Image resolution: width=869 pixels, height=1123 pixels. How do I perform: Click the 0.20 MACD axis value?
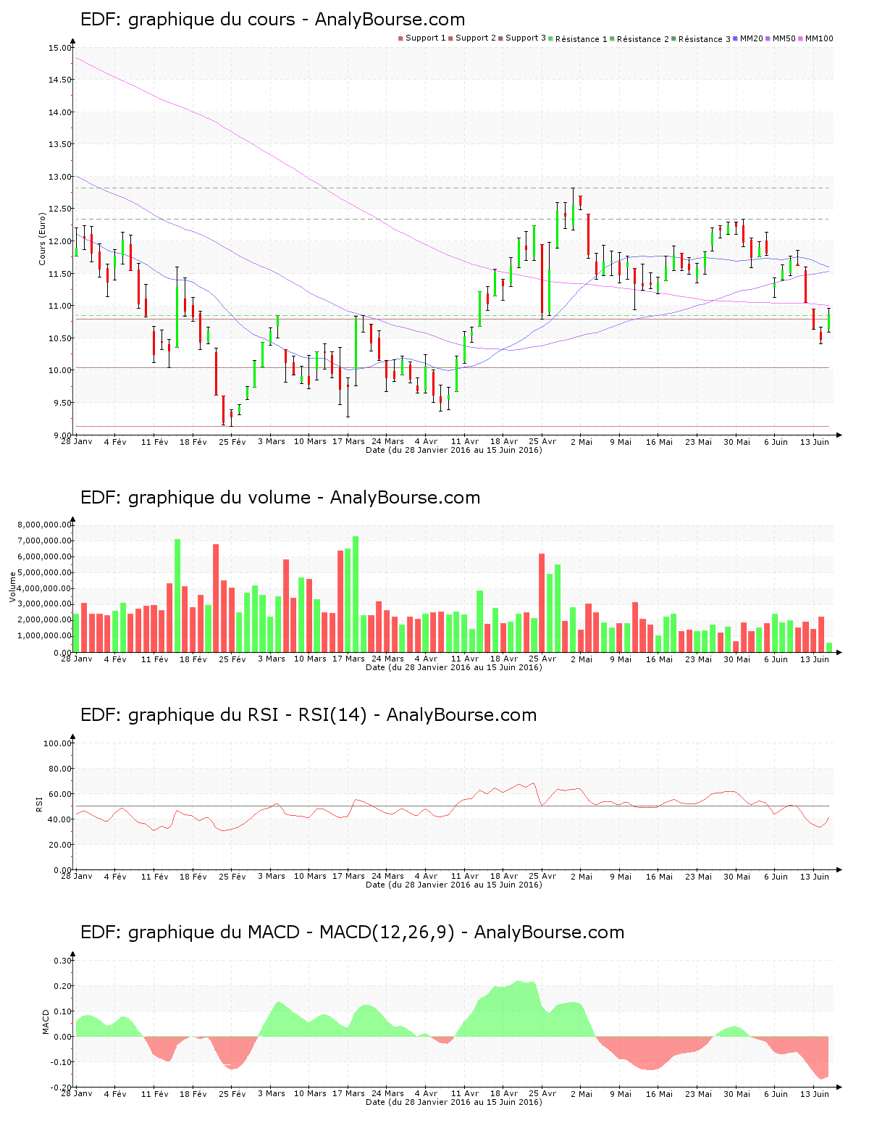coord(63,986)
